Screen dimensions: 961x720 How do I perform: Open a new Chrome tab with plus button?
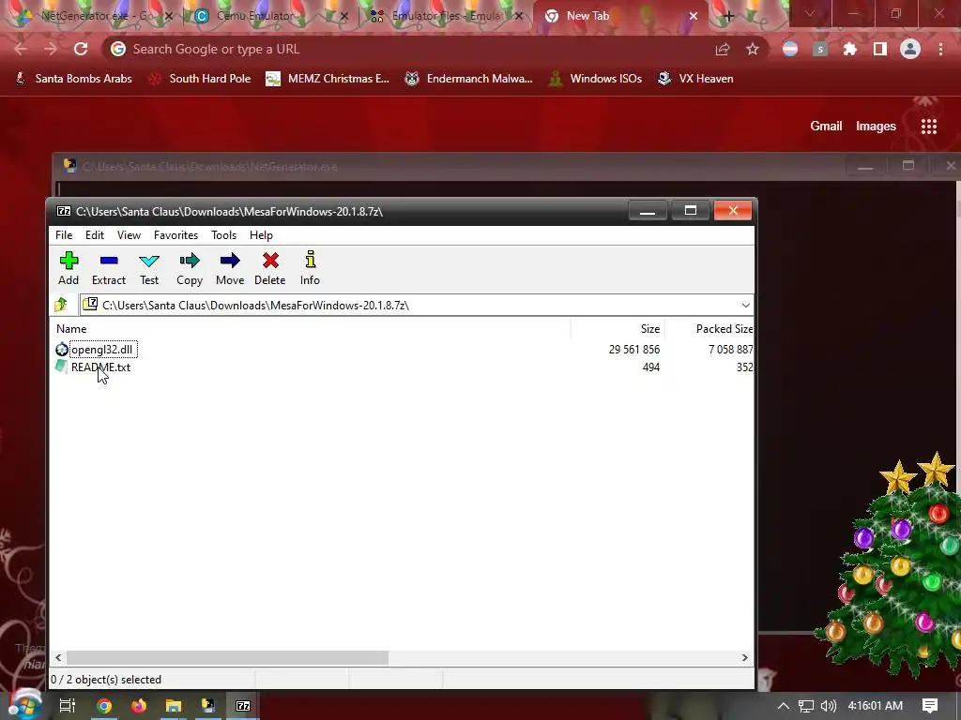[728, 16]
